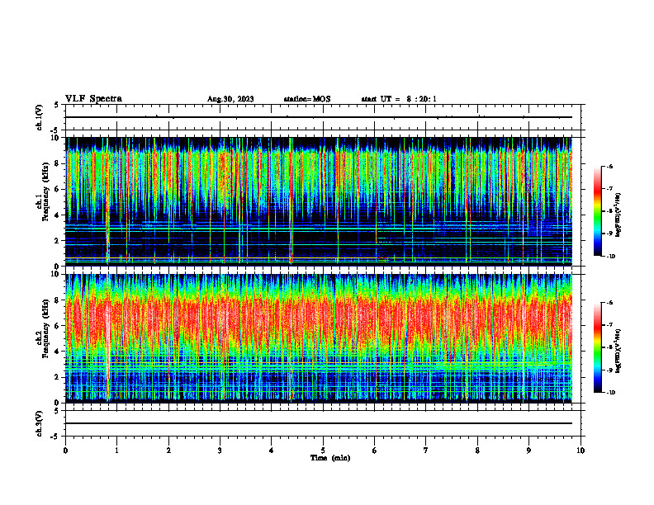This screenshot has height=505, width=654.
Task: Click the "ch.3(V)" axis label
Action: (x=40, y=423)
